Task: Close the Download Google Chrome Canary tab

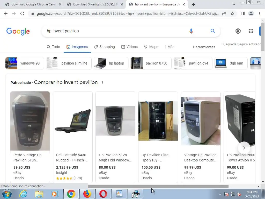Action: pos(60,5)
